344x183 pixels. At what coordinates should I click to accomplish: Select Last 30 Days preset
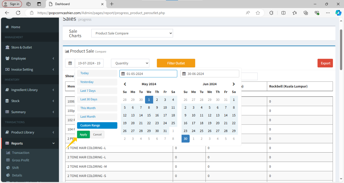tap(97, 99)
